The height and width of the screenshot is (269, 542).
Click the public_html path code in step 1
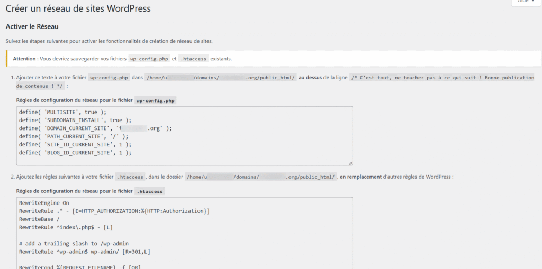(221, 78)
